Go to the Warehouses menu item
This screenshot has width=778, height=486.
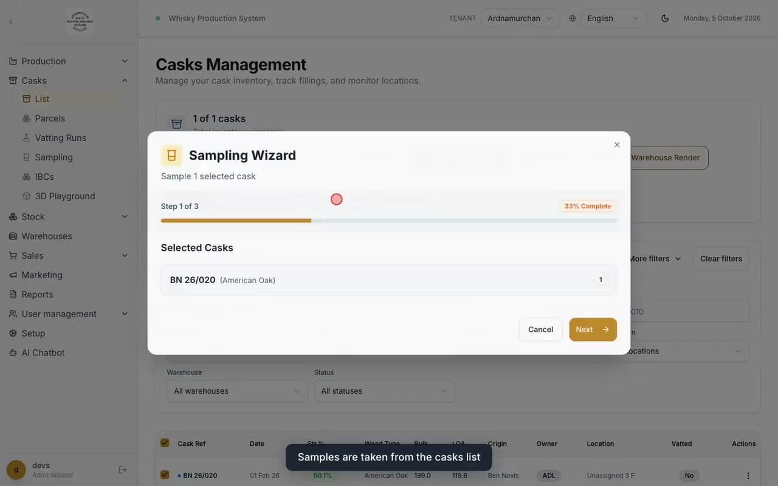point(47,236)
